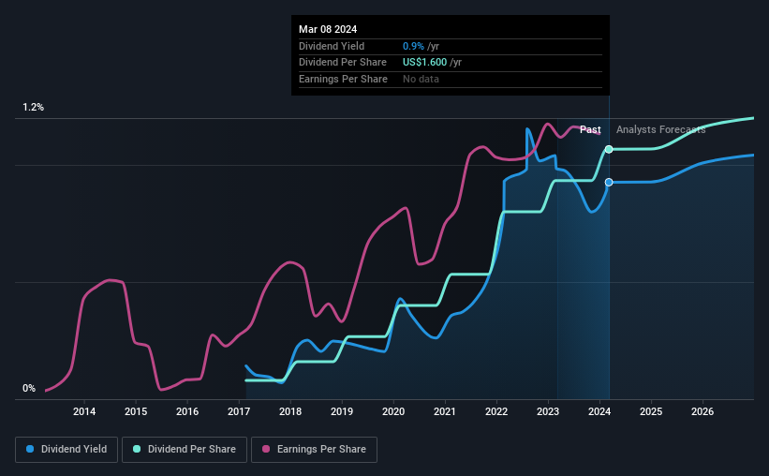
Task: Click the 2022 x-axis label
Action: pyautogui.click(x=496, y=411)
